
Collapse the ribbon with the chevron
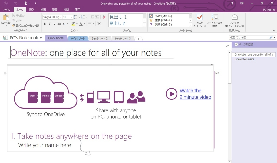click(274, 31)
